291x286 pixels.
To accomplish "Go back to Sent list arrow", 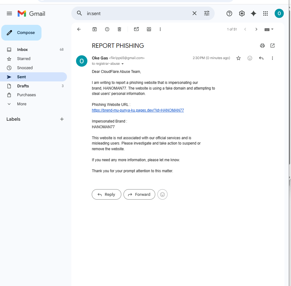I will point(79,29).
